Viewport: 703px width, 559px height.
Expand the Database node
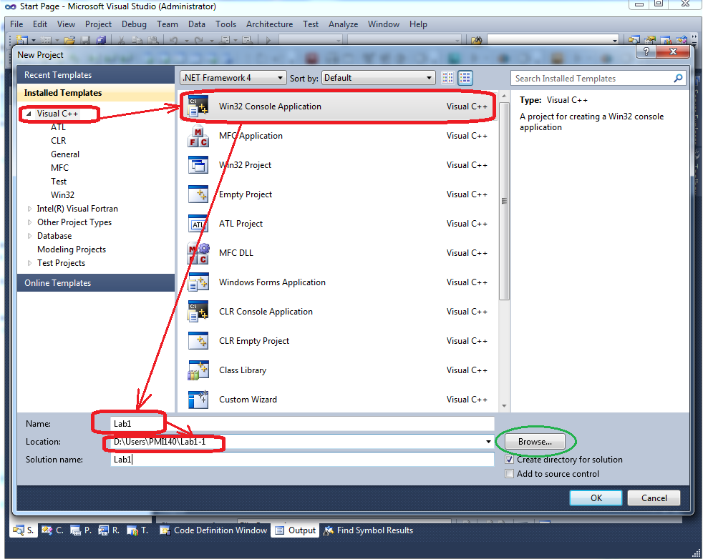click(x=29, y=236)
